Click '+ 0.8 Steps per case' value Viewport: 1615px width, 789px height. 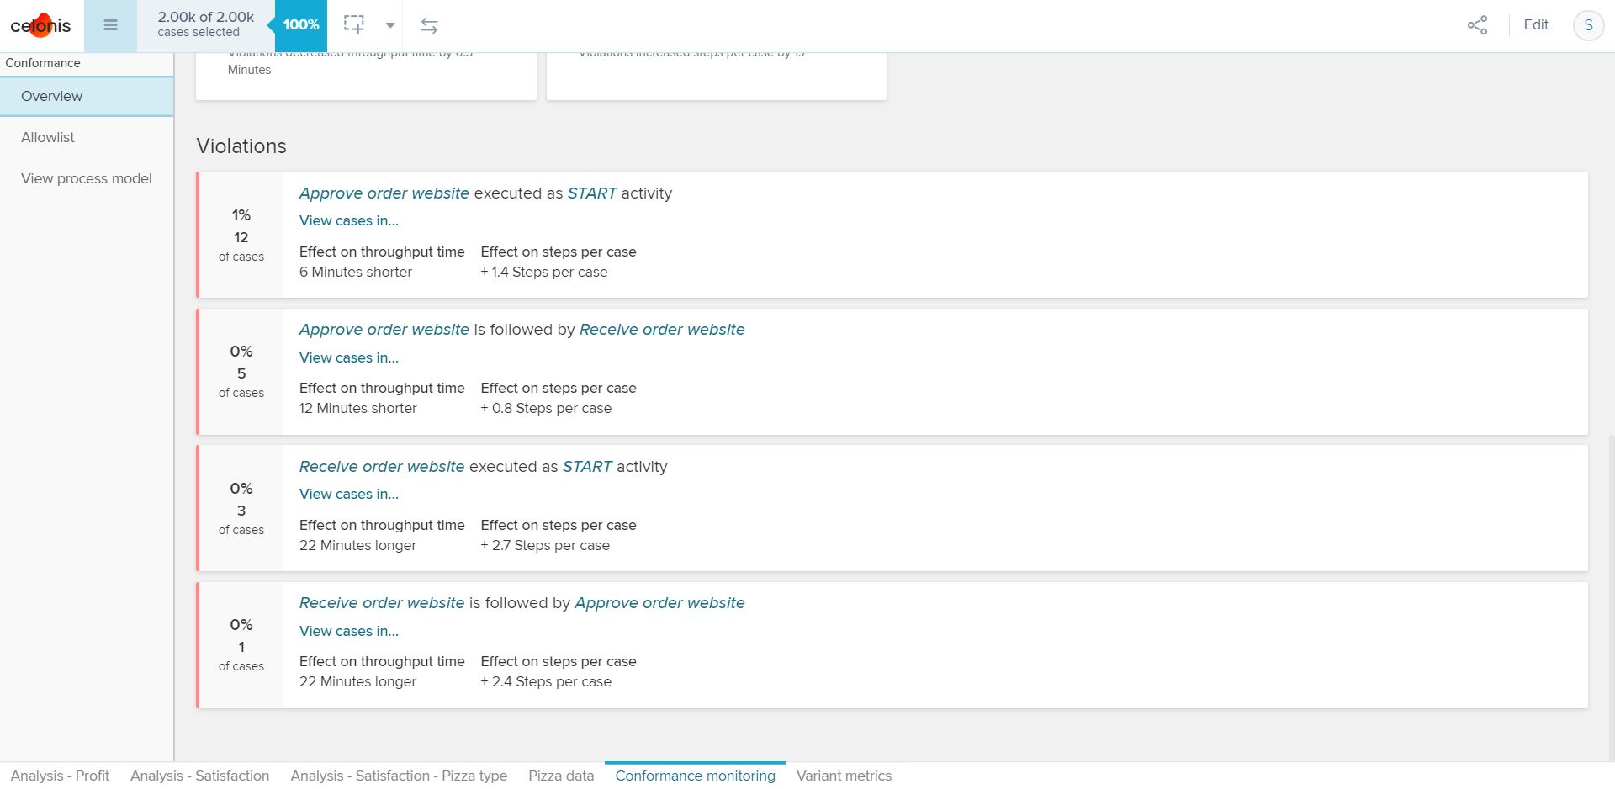[x=546, y=408]
